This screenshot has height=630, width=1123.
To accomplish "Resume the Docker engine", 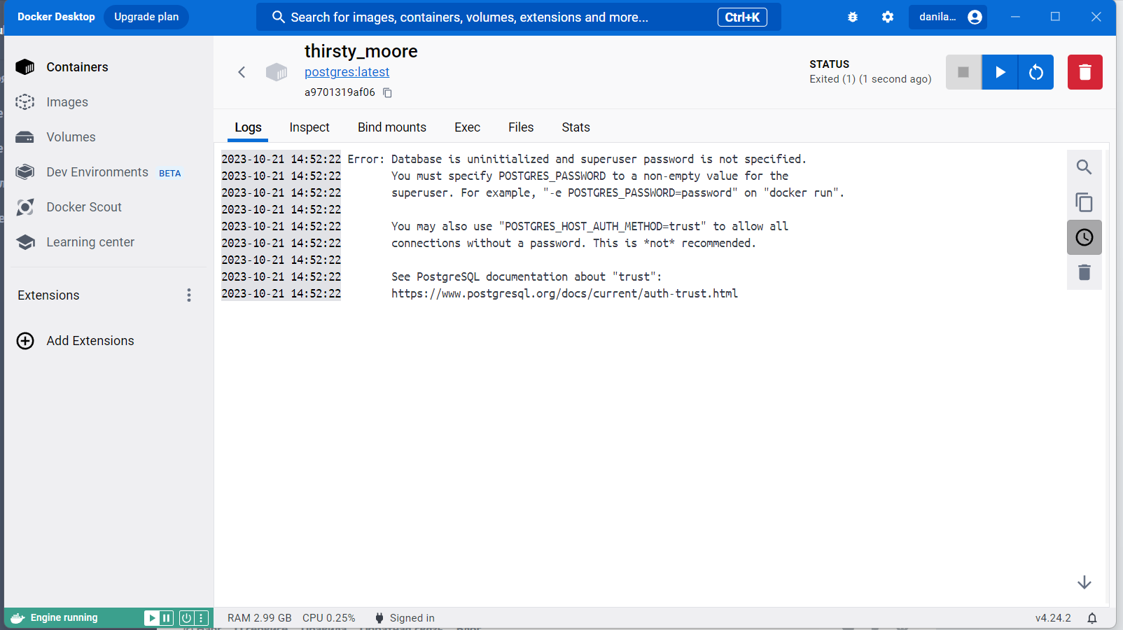I will click(x=151, y=618).
